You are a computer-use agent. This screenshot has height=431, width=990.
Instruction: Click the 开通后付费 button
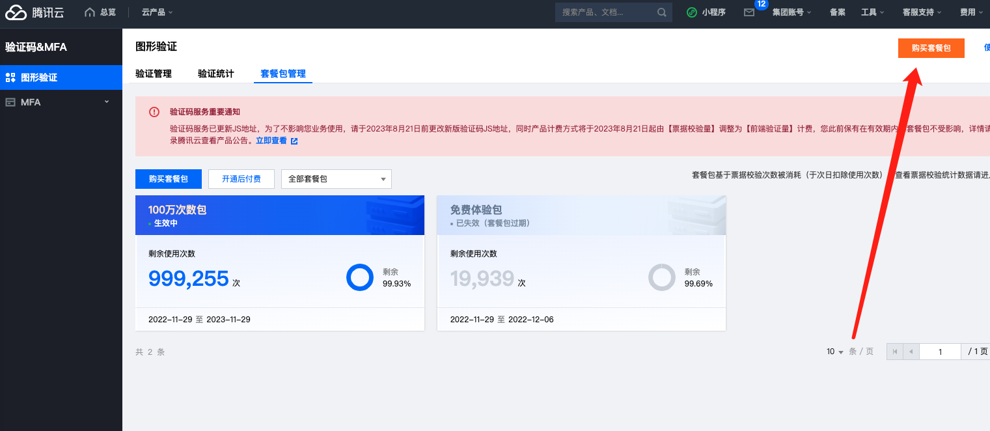(x=241, y=179)
